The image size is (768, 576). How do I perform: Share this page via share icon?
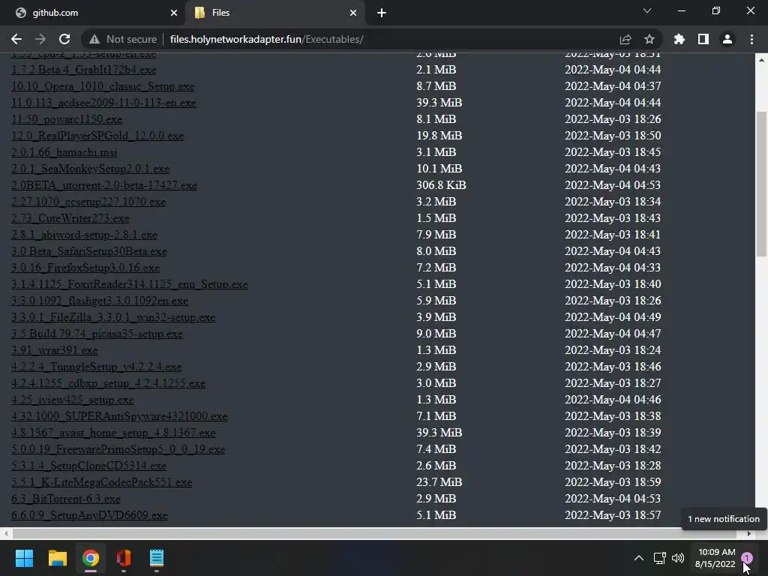click(625, 39)
